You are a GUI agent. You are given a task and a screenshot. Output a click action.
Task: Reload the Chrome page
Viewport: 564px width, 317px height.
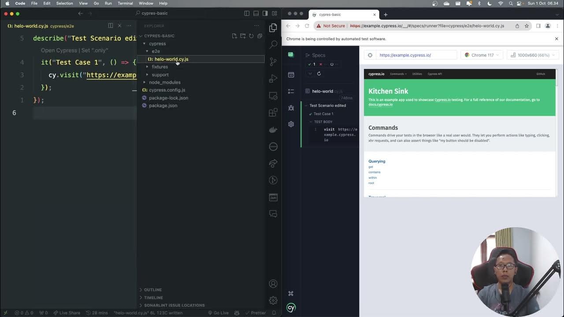[307, 26]
